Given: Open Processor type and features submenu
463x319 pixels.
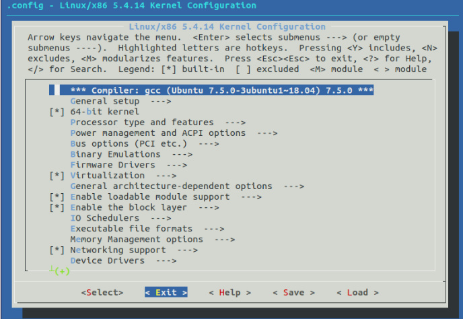Looking at the screenshot, I should (158, 122).
